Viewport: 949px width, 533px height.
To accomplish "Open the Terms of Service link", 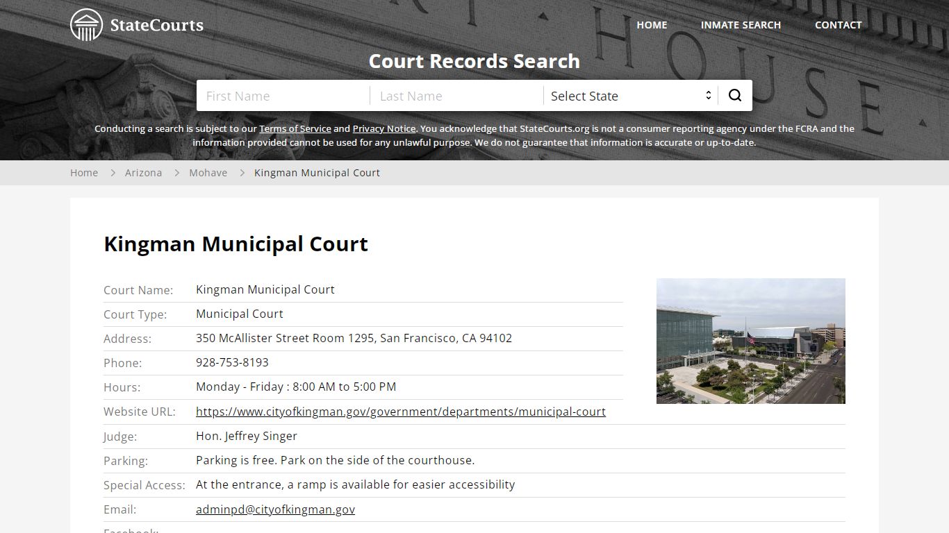I will (295, 128).
